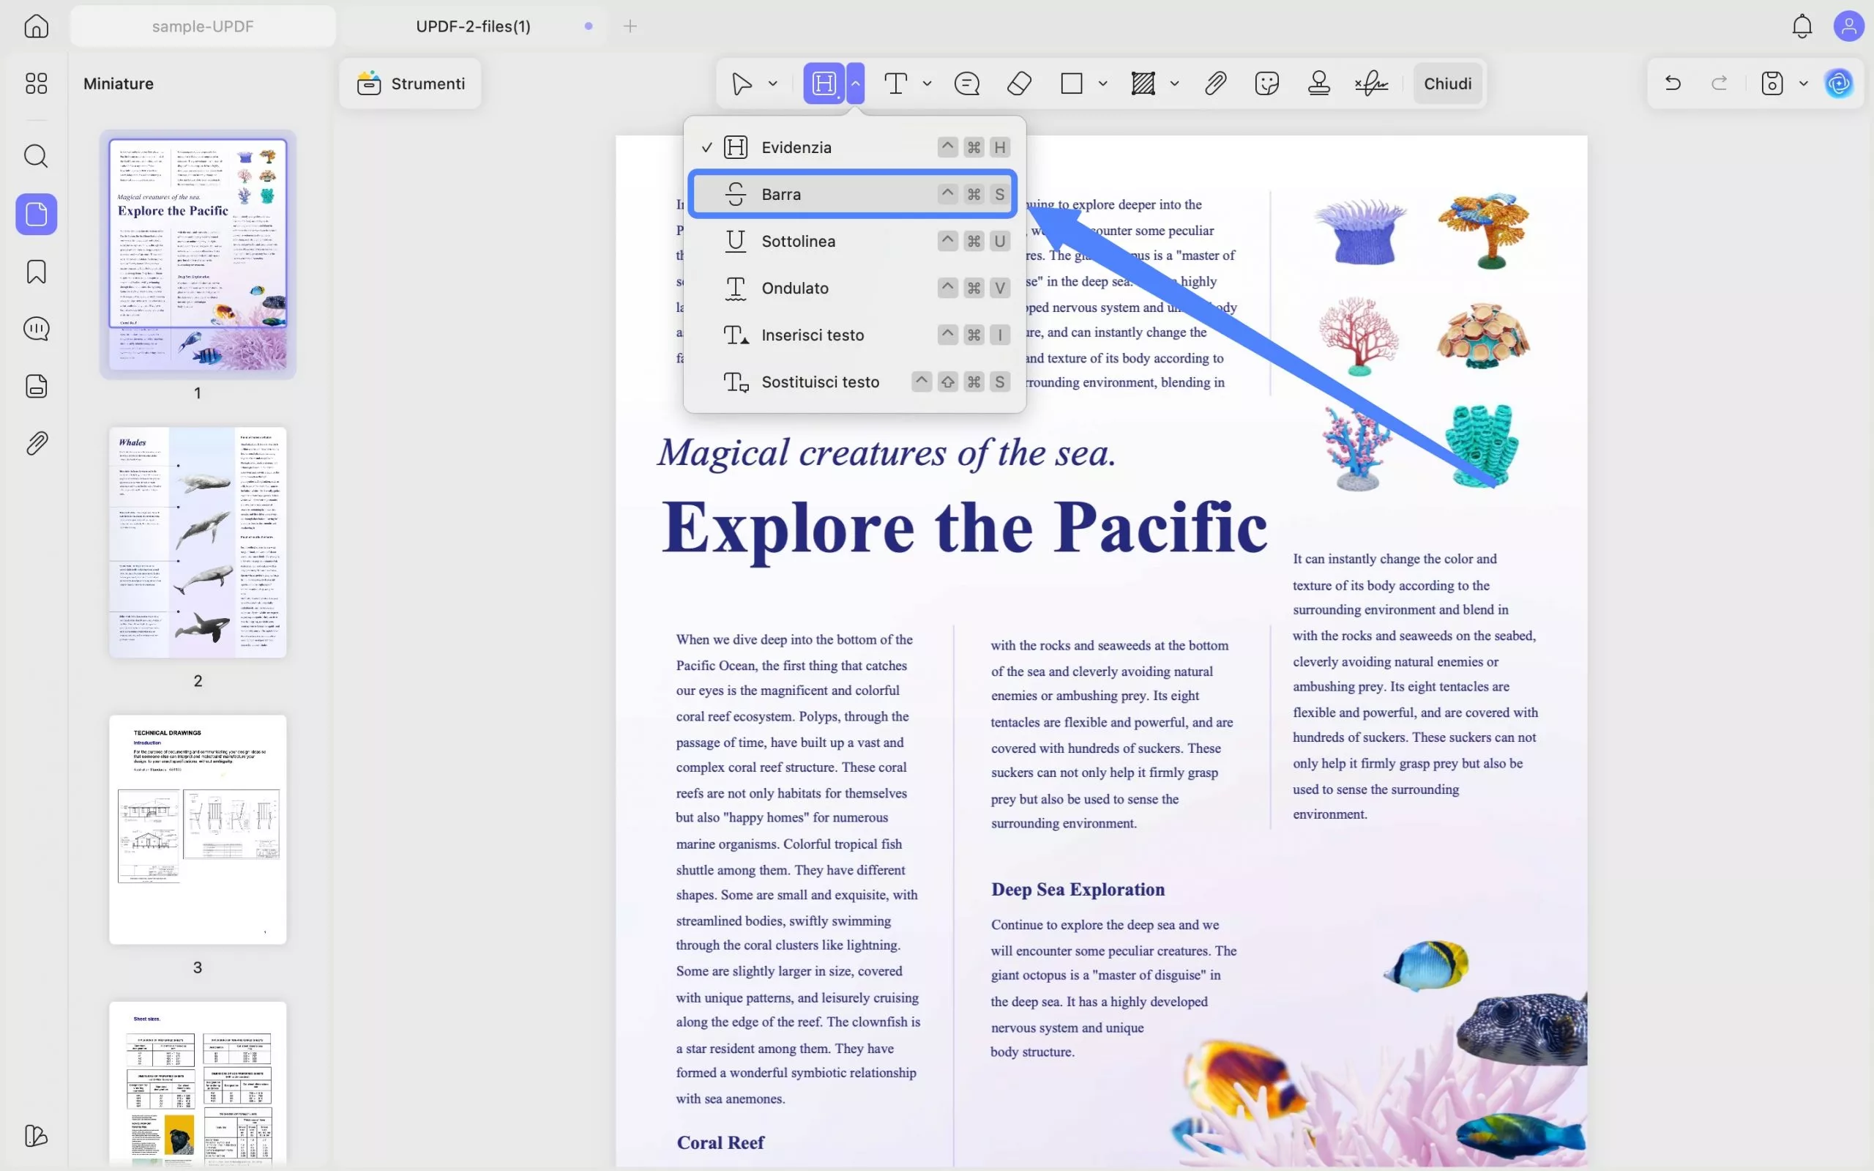Image resolution: width=1874 pixels, height=1171 pixels.
Task: Click the attachment paperclip toolbar icon
Action: click(1215, 83)
